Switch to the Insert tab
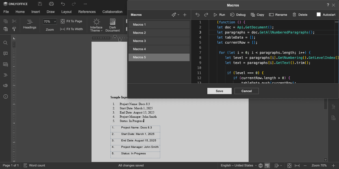The width and height of the screenshot is (339, 169). point(36,12)
